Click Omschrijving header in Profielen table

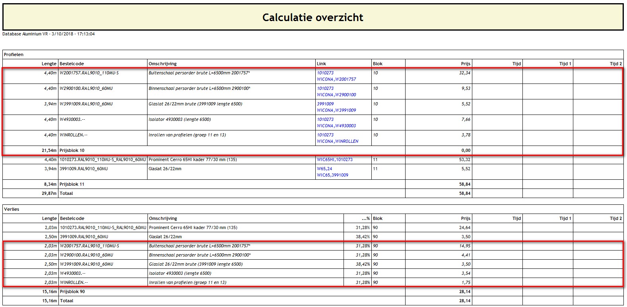pos(163,64)
